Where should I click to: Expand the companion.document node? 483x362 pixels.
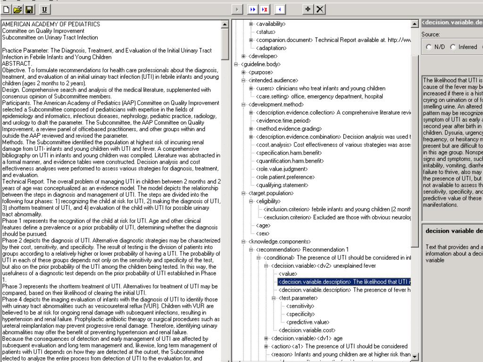[251, 40]
